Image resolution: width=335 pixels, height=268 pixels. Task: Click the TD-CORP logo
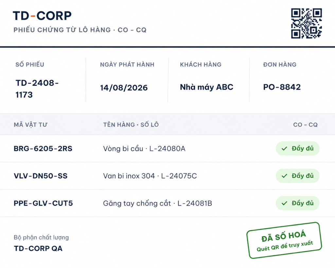pos(42,16)
